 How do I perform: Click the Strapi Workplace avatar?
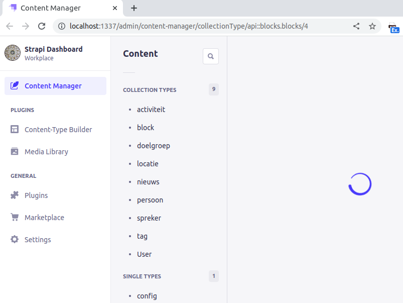click(12, 53)
